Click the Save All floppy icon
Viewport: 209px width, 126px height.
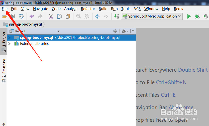[13, 16]
